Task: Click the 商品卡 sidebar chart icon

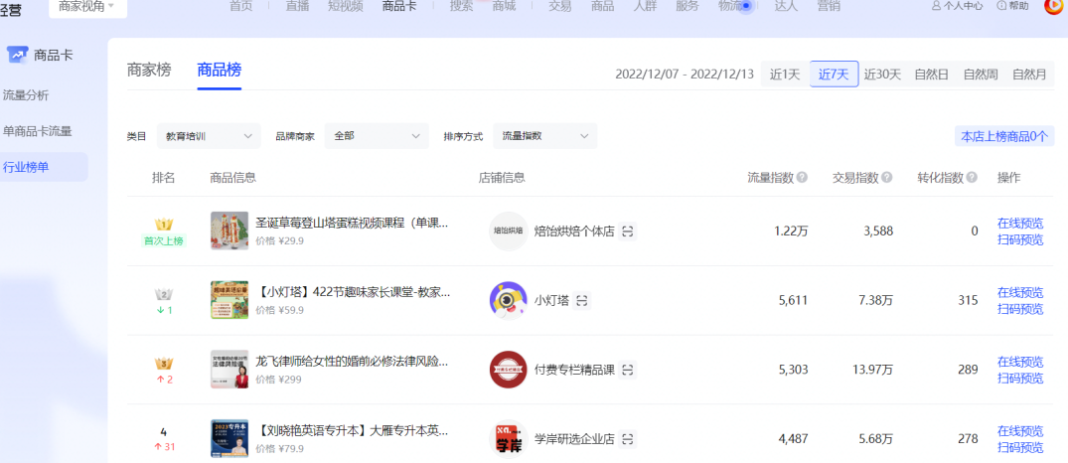Action: tap(17, 56)
